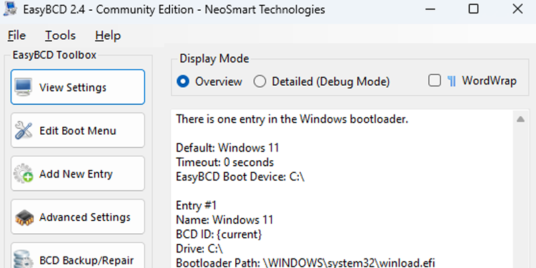Image resolution: width=536 pixels, height=268 pixels.
Task: Open the Edit Boot Menu section
Action: tap(78, 131)
